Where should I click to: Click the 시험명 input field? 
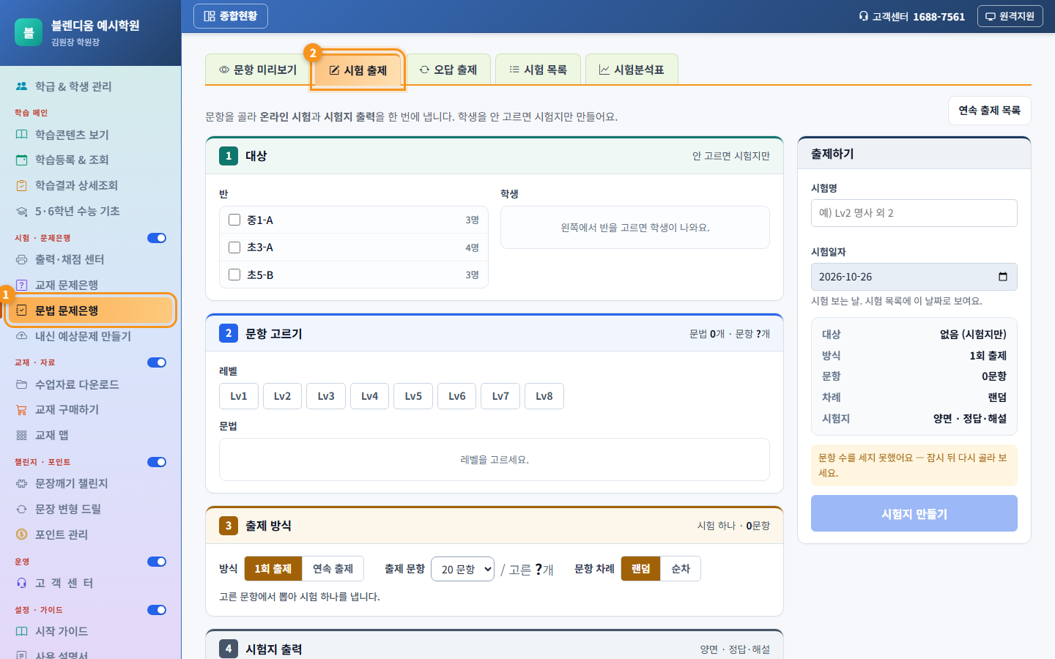pyautogui.click(x=914, y=213)
